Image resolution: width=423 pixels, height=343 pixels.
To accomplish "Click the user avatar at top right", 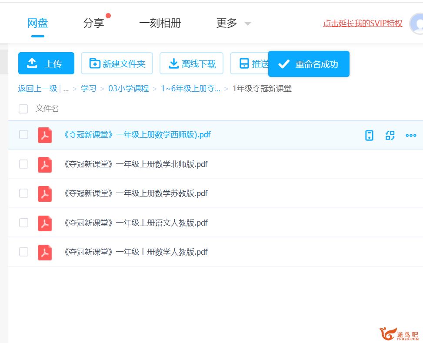I will tap(417, 23).
